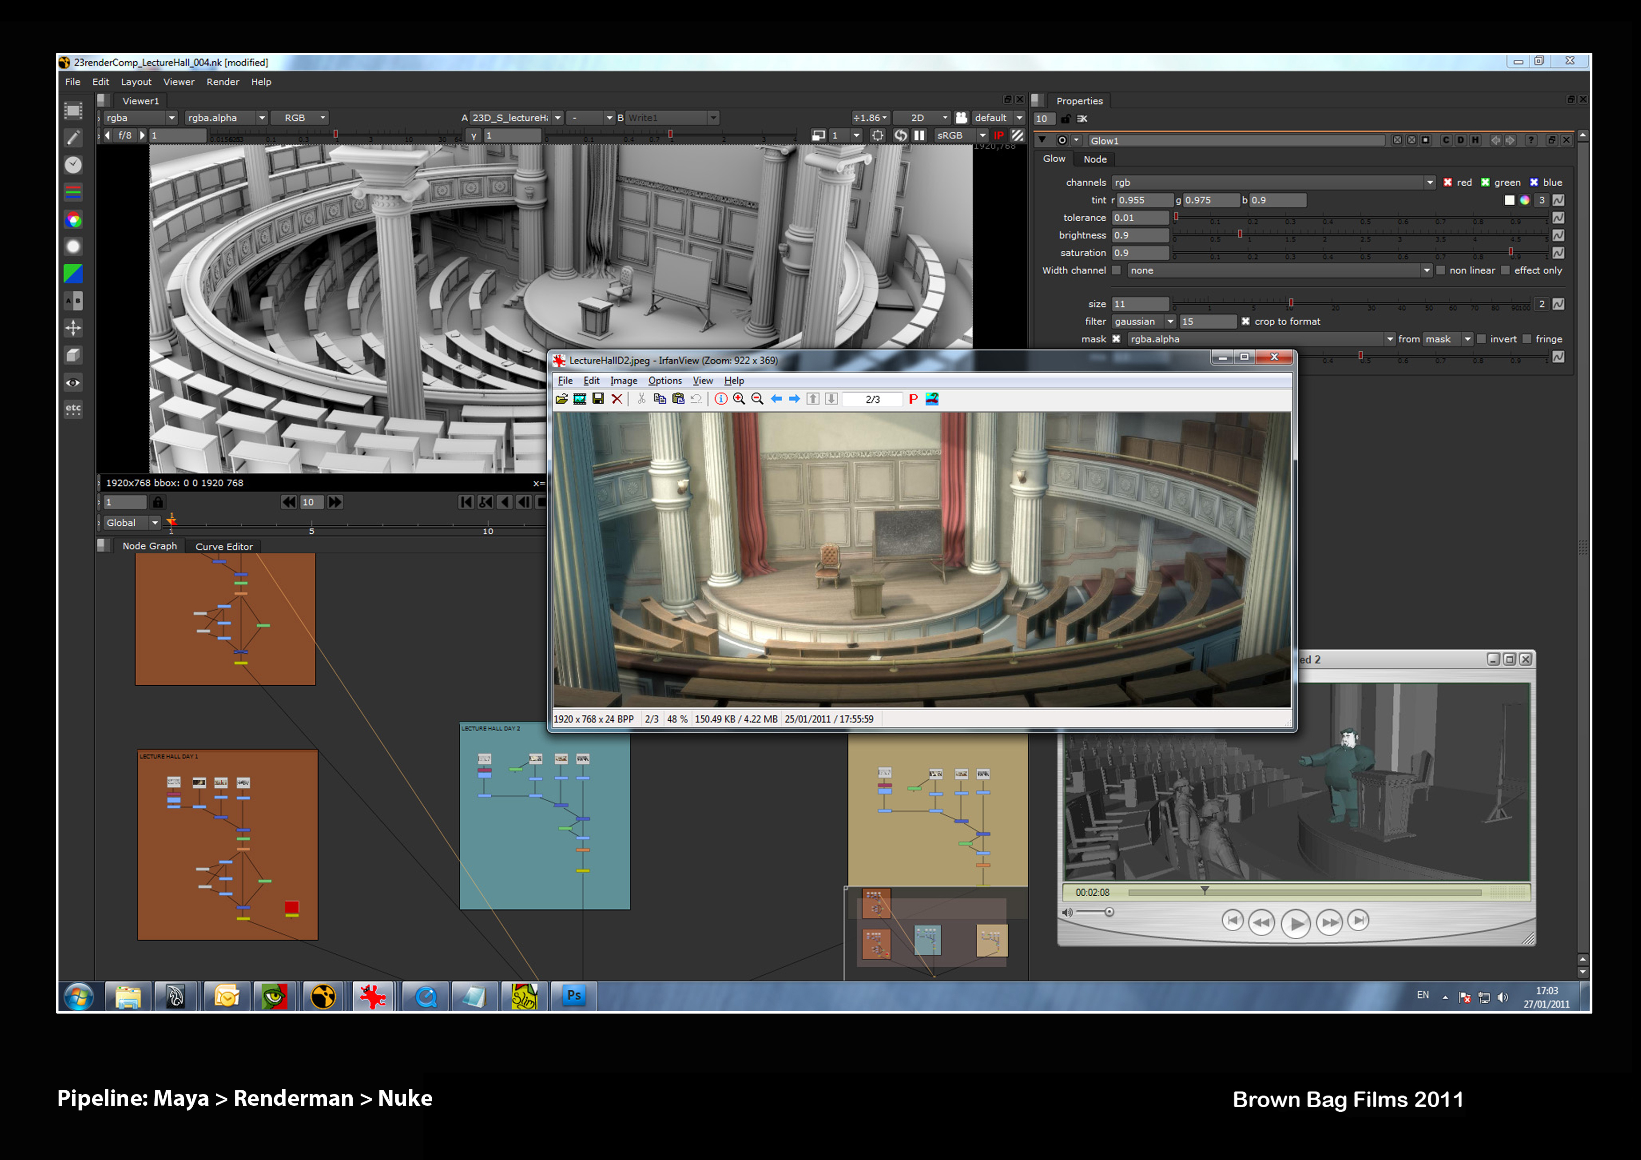Switch to the Curve Editor tab

pos(224,547)
